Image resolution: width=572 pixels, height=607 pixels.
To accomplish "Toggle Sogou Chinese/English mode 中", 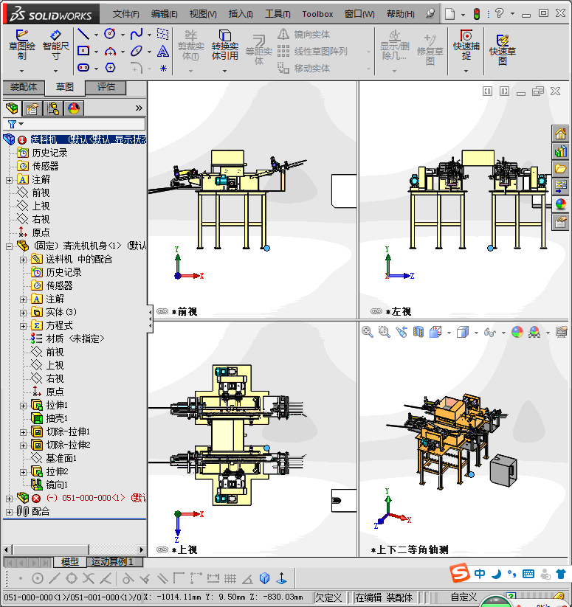I will coord(480,574).
